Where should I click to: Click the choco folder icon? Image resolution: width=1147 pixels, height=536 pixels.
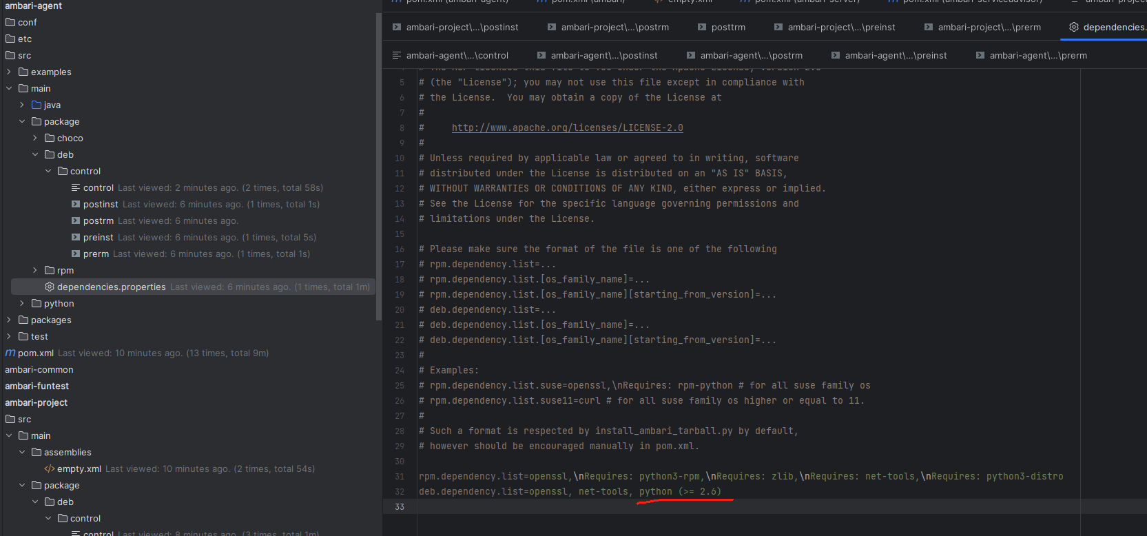point(50,138)
